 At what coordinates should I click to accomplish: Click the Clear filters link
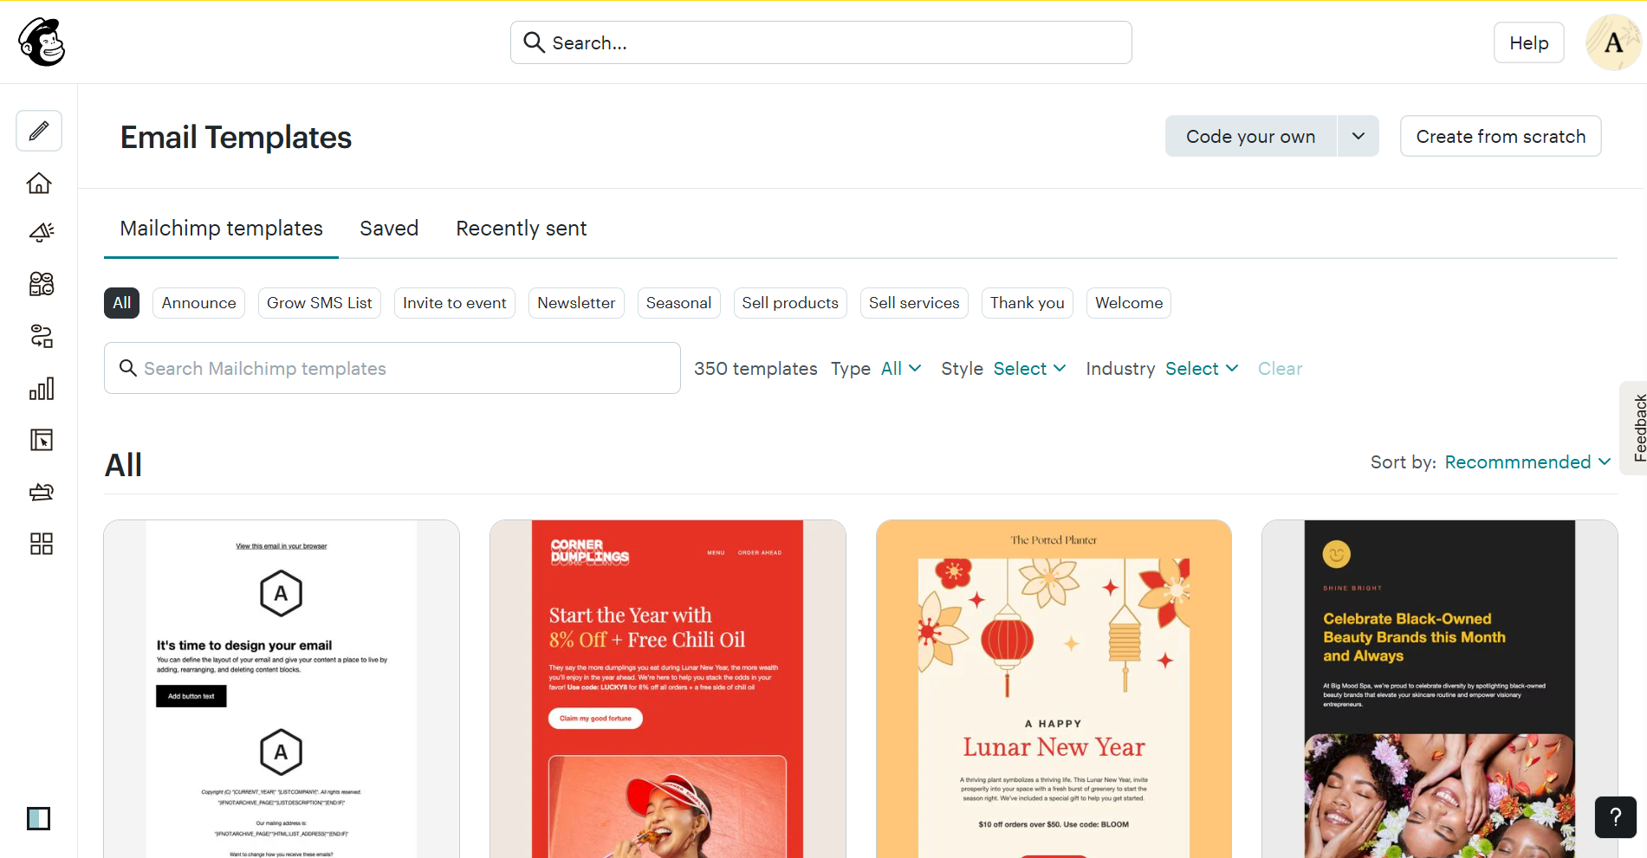(1280, 369)
